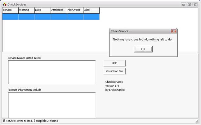Click the Attributes column header
Viewport: 201px width, 125px height.
59,10
